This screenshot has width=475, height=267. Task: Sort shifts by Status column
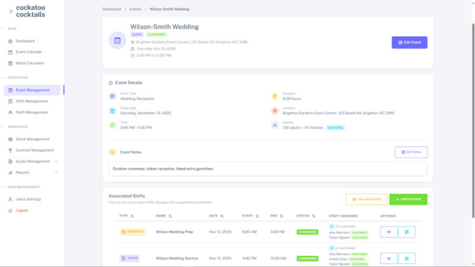click(x=313, y=216)
